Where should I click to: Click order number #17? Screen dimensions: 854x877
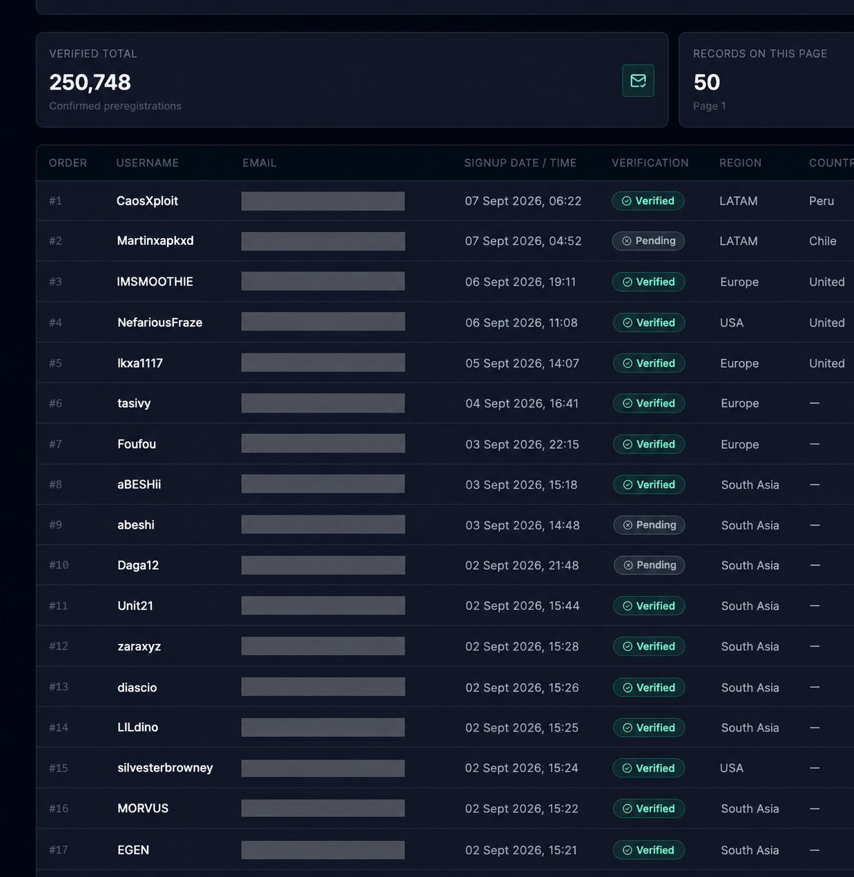(58, 850)
